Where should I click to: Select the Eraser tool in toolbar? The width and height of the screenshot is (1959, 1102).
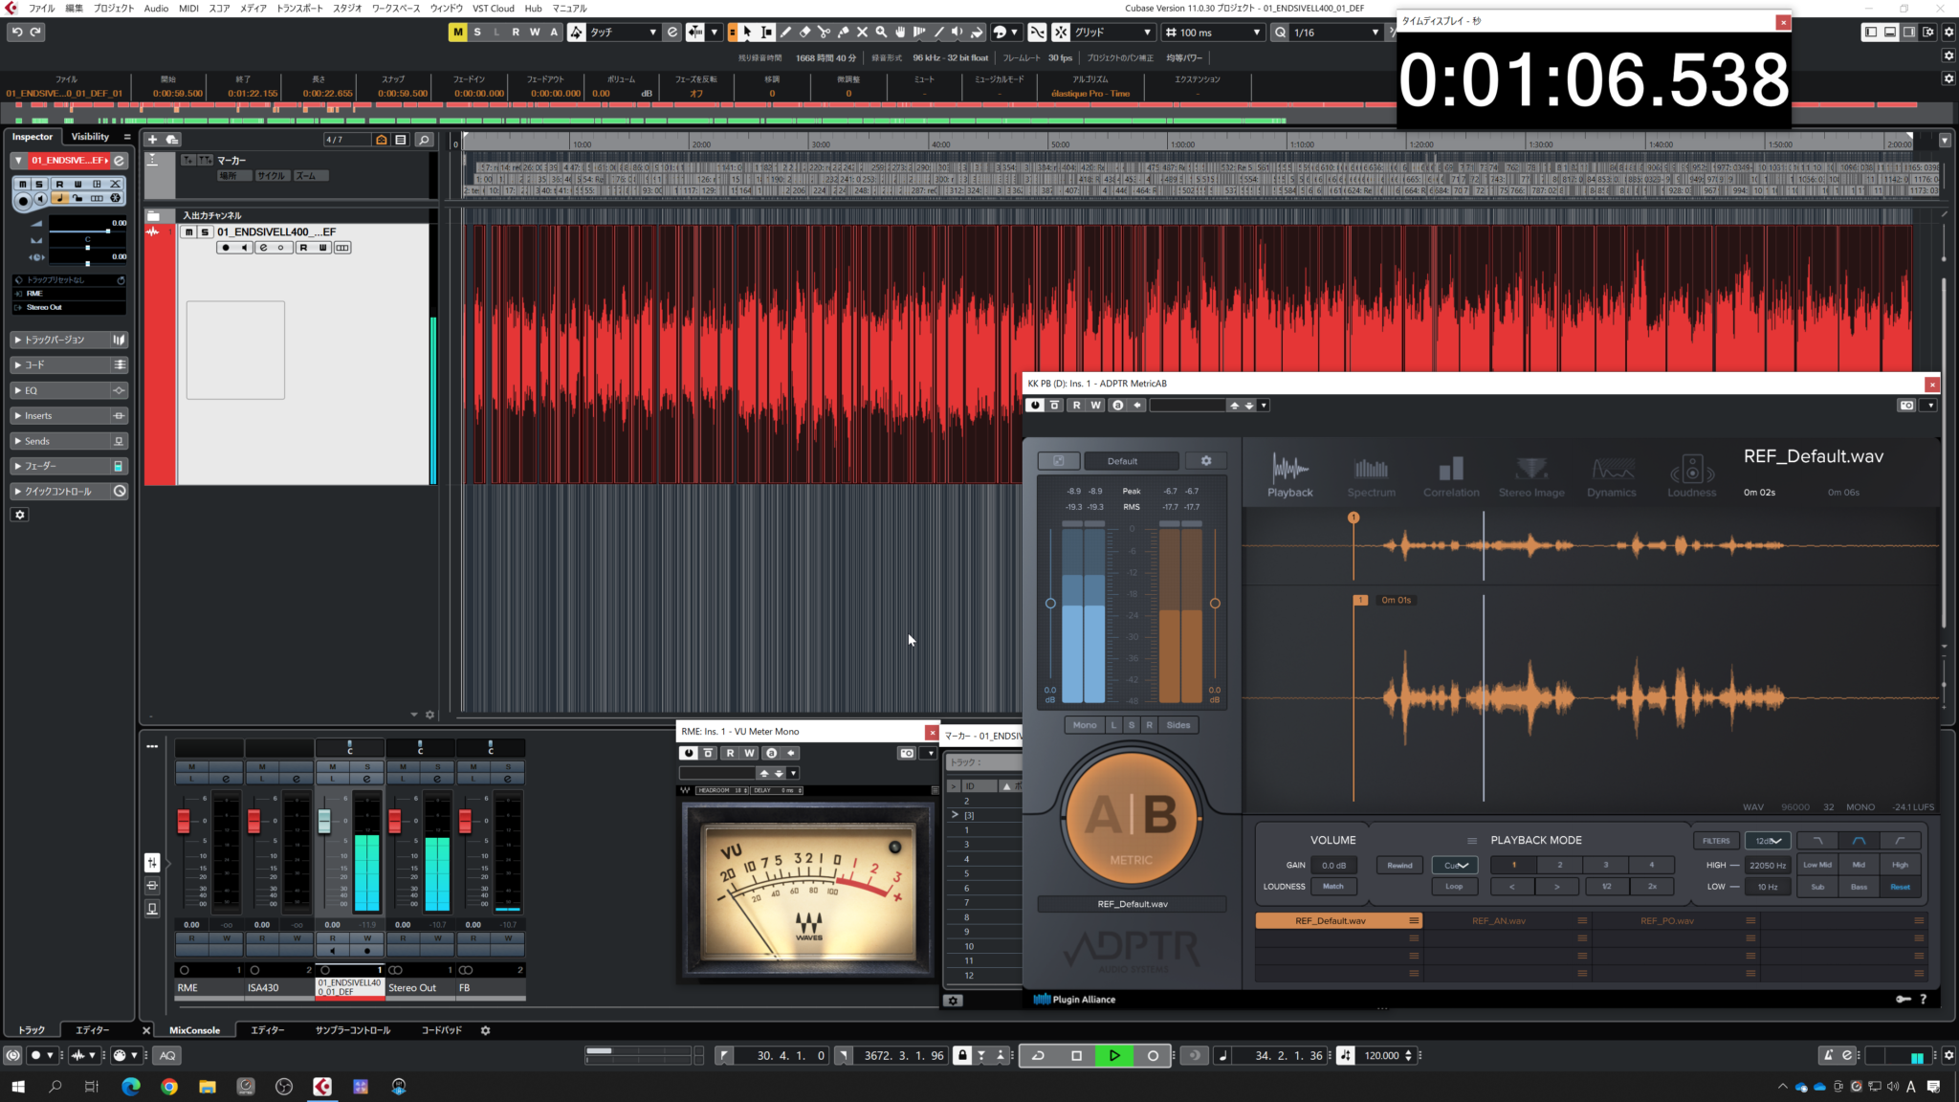click(x=805, y=33)
